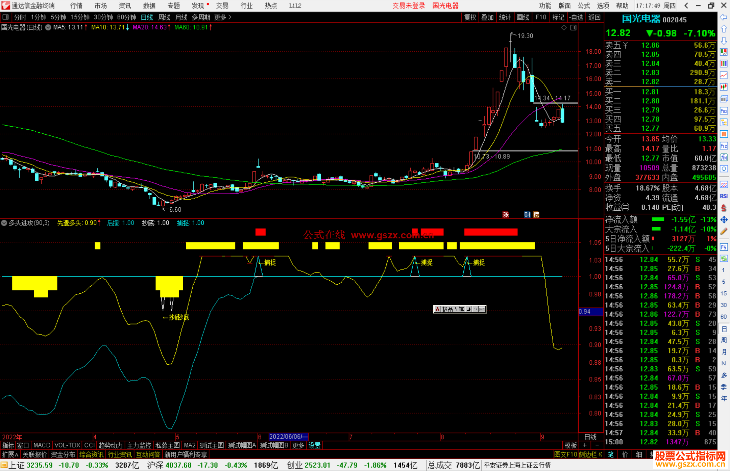Screen dimensions: 730x471
Task: Select 年 yearly period in sidebar
Action: click(724, 398)
